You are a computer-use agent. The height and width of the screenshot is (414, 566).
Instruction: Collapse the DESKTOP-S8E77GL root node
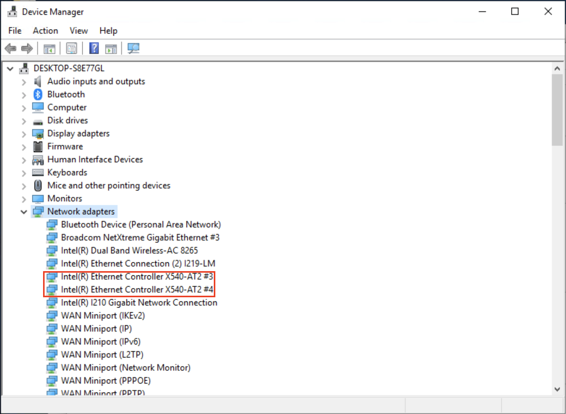click(10, 69)
